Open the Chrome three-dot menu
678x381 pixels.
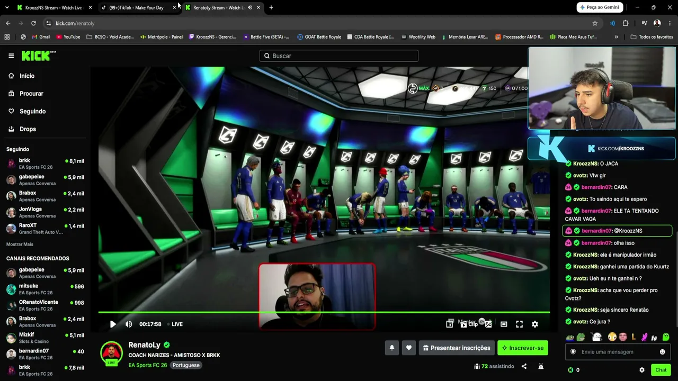670,23
